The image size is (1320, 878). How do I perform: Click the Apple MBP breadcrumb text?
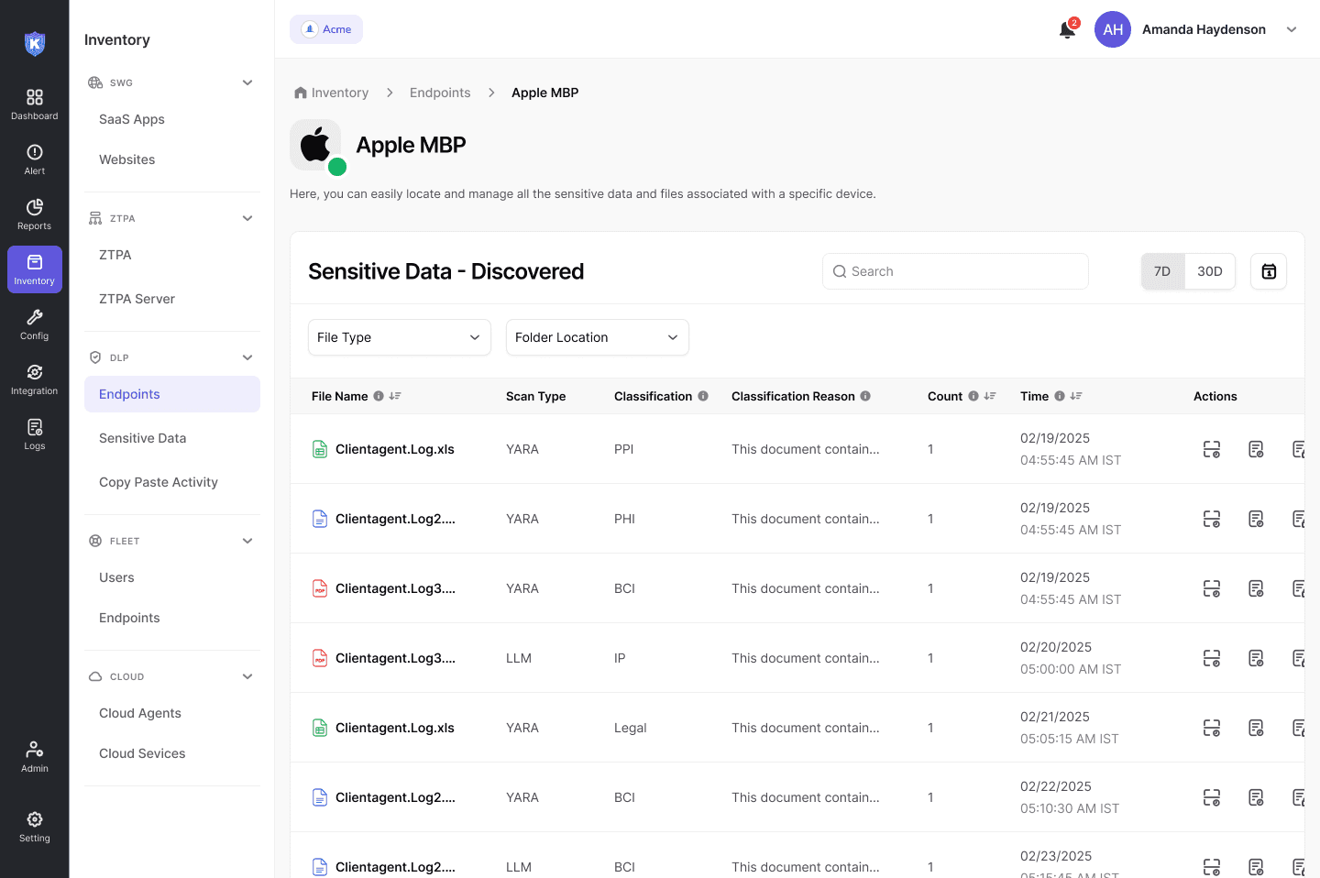click(x=544, y=93)
